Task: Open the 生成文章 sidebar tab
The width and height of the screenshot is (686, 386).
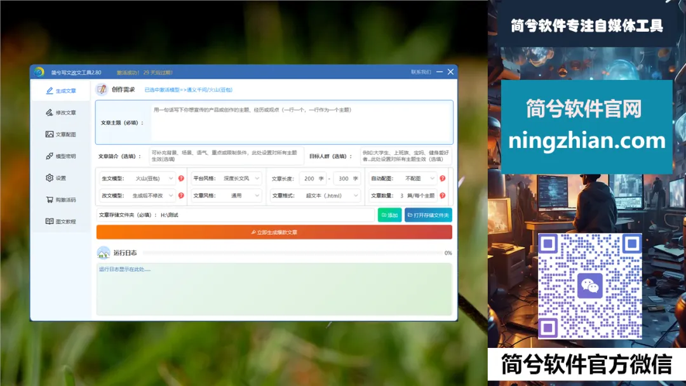Action: [x=61, y=91]
